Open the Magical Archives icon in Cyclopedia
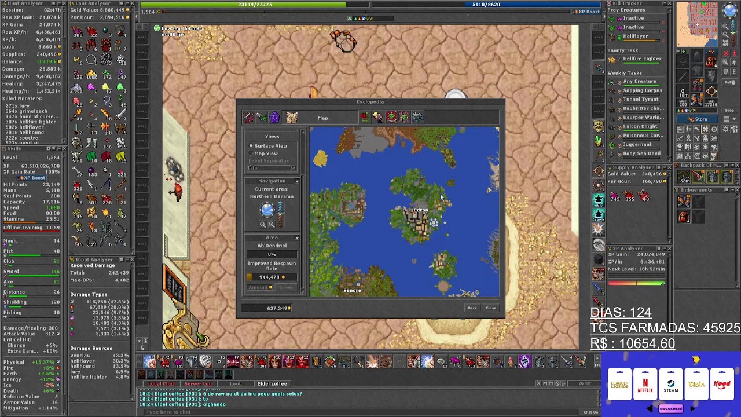 417,118
